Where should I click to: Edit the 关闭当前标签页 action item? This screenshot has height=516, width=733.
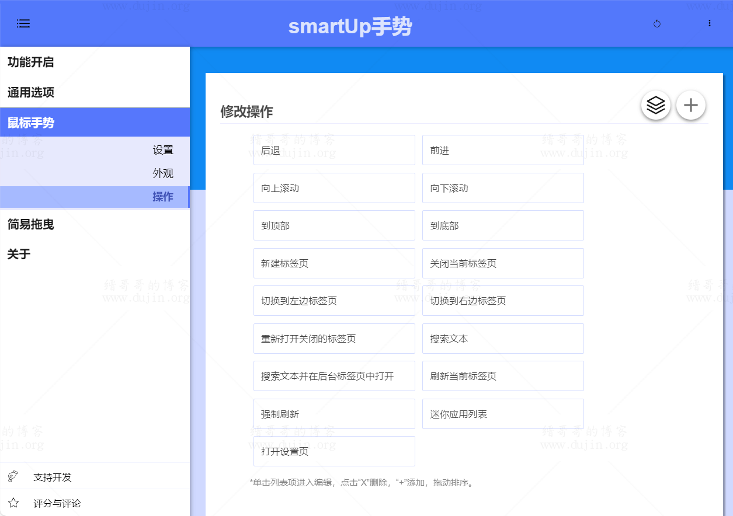(x=503, y=263)
